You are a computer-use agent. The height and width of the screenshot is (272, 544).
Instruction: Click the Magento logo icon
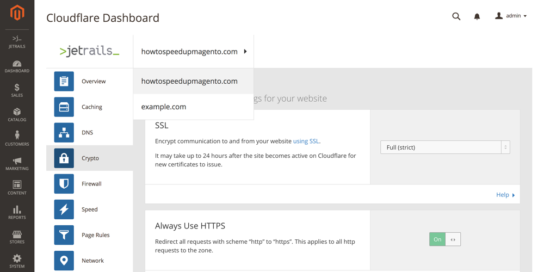17,13
